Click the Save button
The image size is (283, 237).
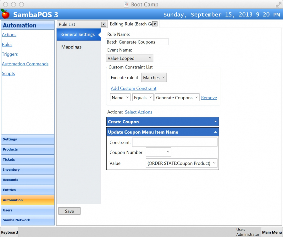tap(69, 211)
